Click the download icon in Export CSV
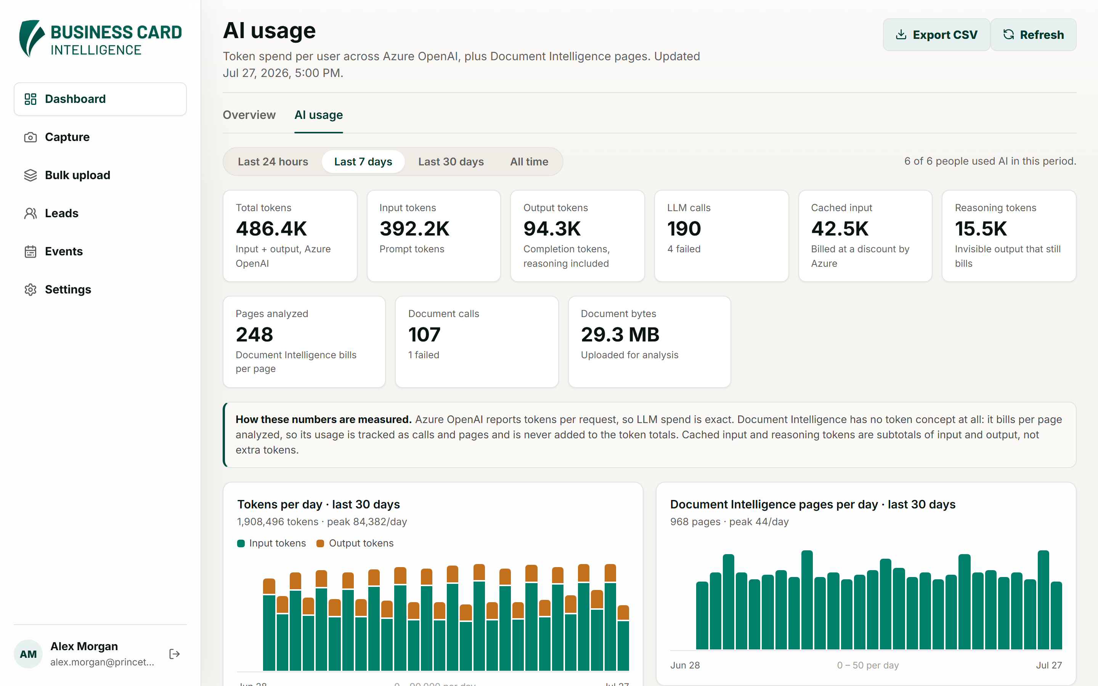This screenshot has width=1098, height=686. [x=901, y=34]
